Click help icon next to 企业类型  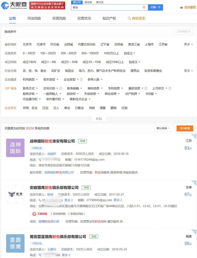pyautogui.click(x=81, y=79)
